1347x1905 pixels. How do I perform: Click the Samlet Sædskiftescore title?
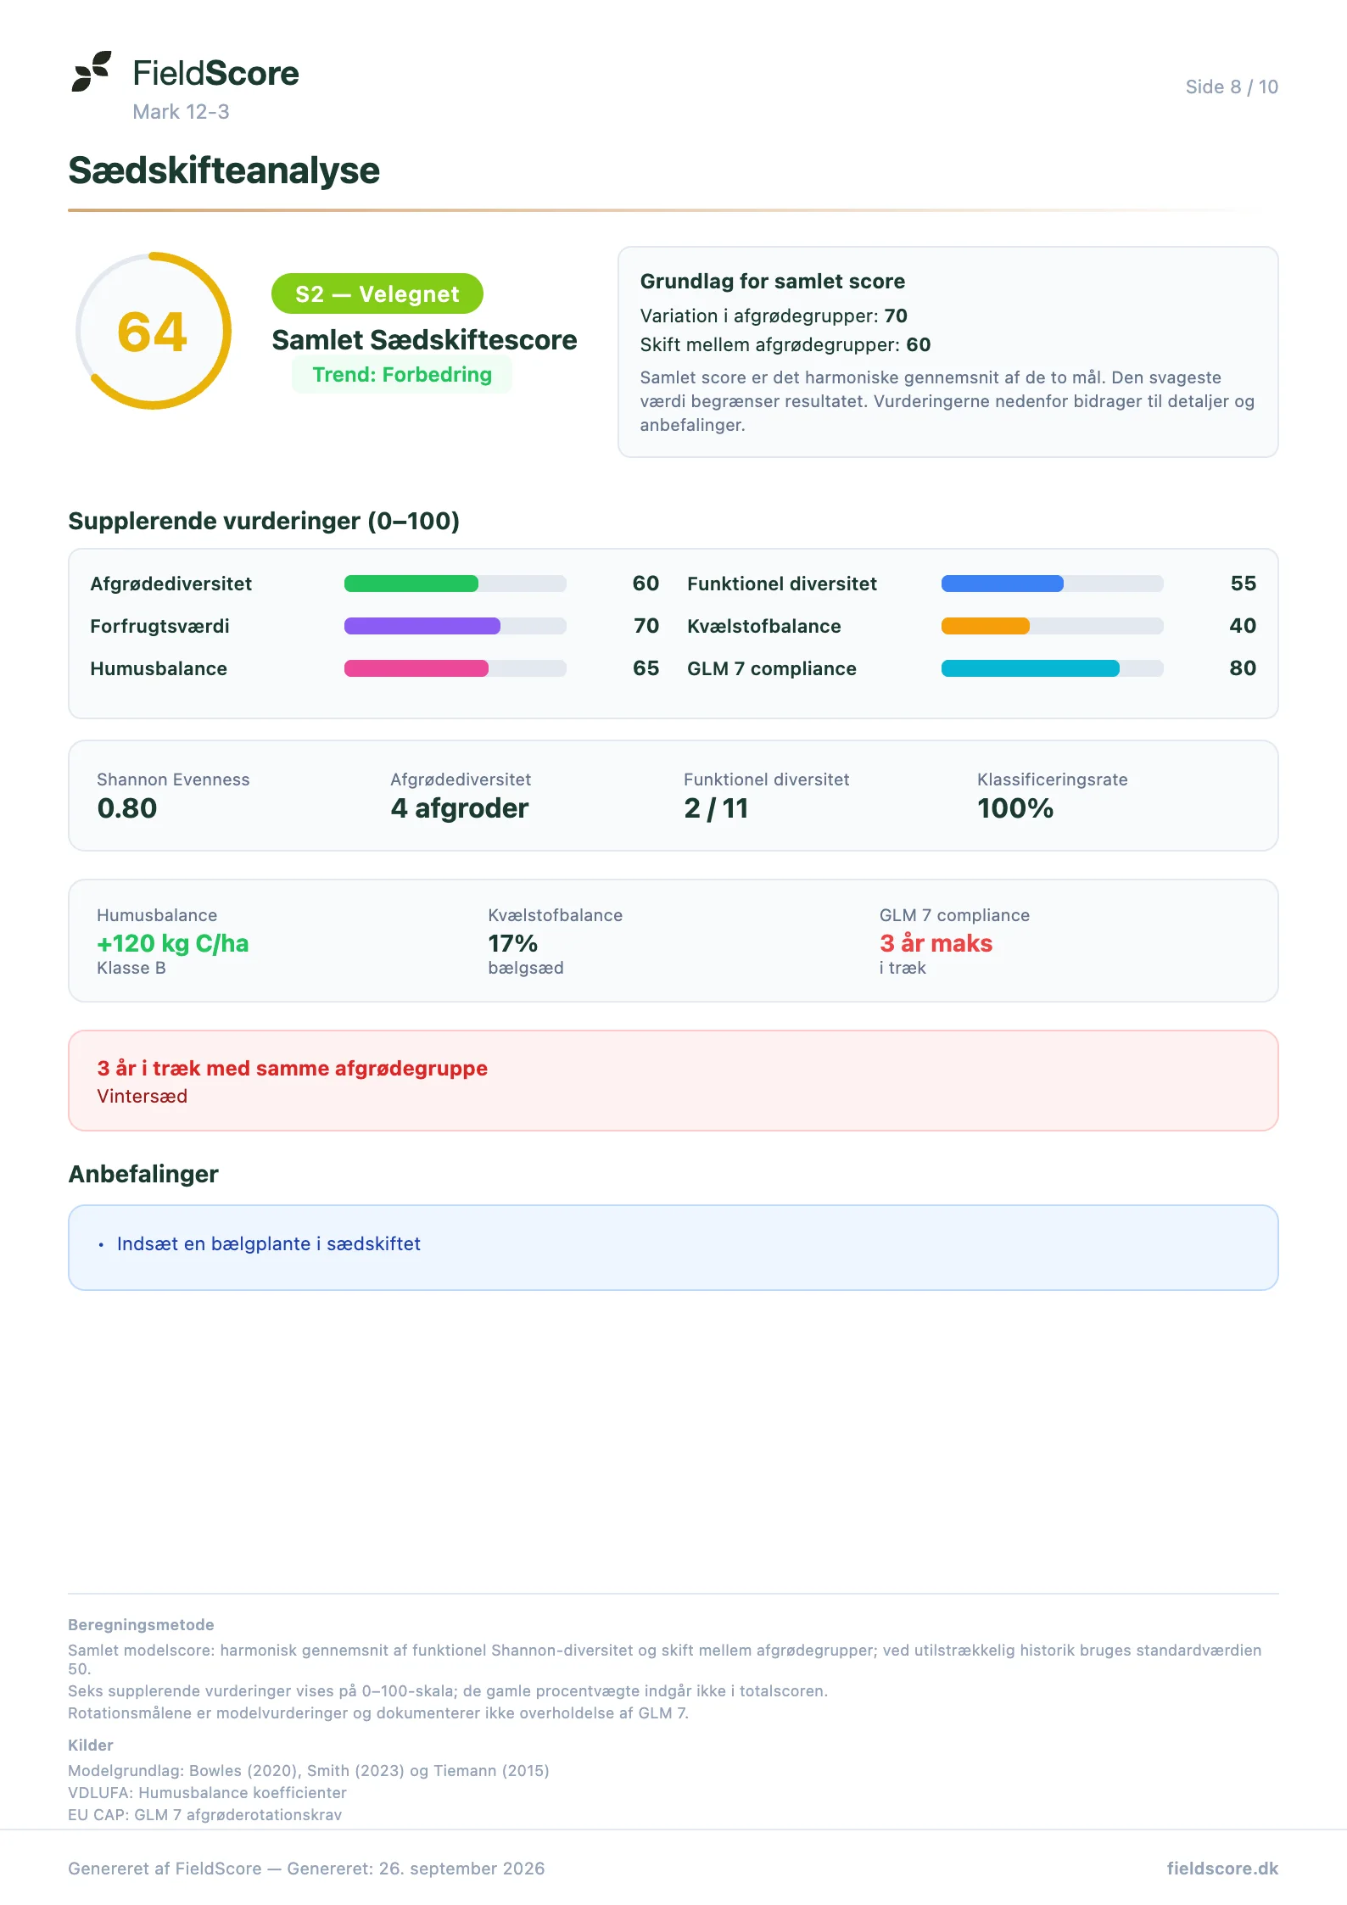click(424, 340)
